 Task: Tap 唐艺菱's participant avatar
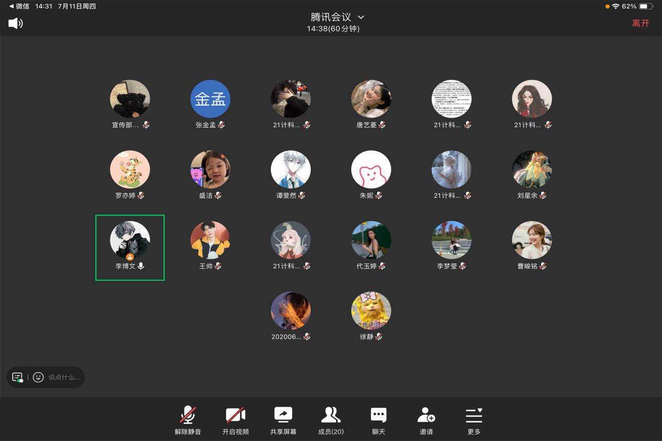(371, 99)
